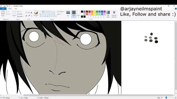177x99 pixels.
Task: Click the Crop button
Action: (19, 12)
